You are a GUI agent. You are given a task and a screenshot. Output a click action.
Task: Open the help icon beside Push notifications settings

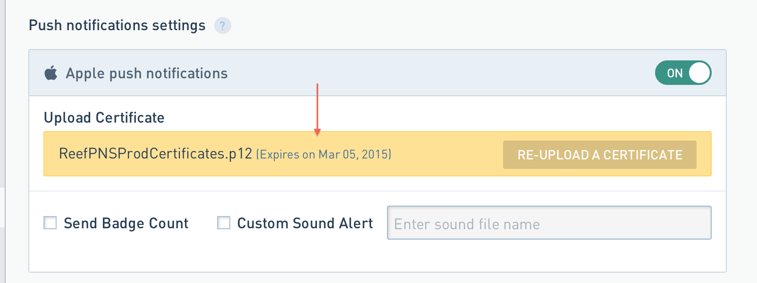click(222, 25)
